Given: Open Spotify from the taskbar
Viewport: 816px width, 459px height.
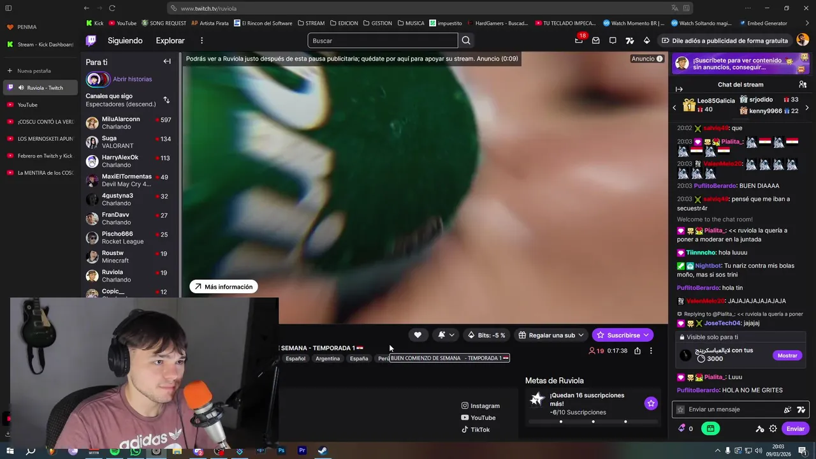Looking at the screenshot, I should pos(115,451).
